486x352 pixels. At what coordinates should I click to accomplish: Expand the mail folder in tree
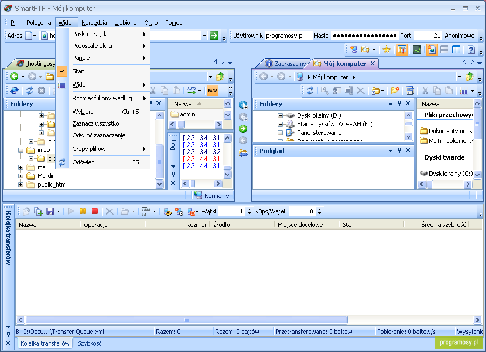(20, 167)
